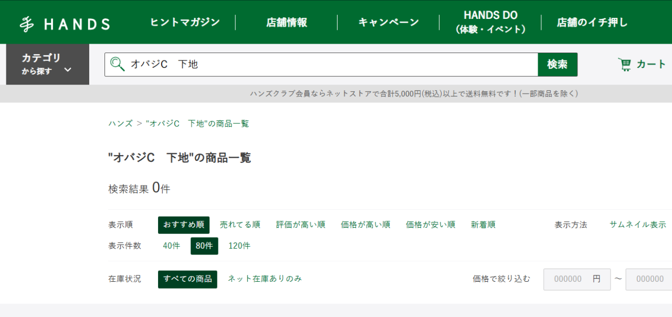Image resolution: width=672 pixels, height=317 pixels.
Task: Go to ハンズ breadcrumb link
Action: click(120, 124)
